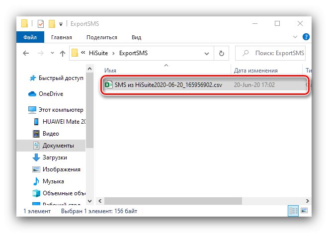The width and height of the screenshot is (328, 233).
Task: Select the Документы folder
Action: click(58, 146)
